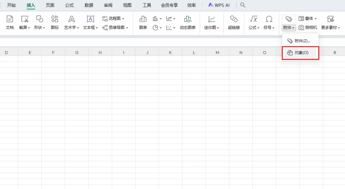Expand the 艺术字 dropdown arrow
This screenshot has width=345, height=189.
tap(78, 28)
